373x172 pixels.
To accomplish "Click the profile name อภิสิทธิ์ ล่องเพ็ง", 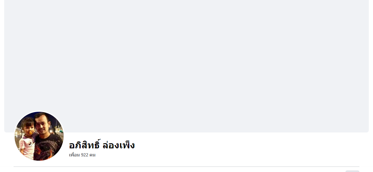I will [102, 145].
